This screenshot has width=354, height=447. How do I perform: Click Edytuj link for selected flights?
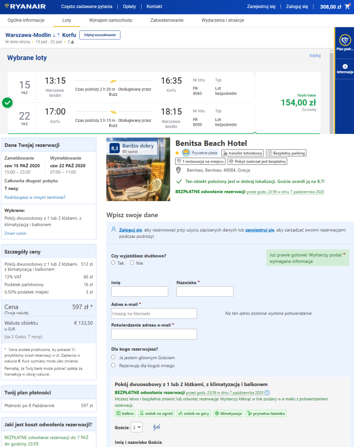pyautogui.click(x=315, y=55)
